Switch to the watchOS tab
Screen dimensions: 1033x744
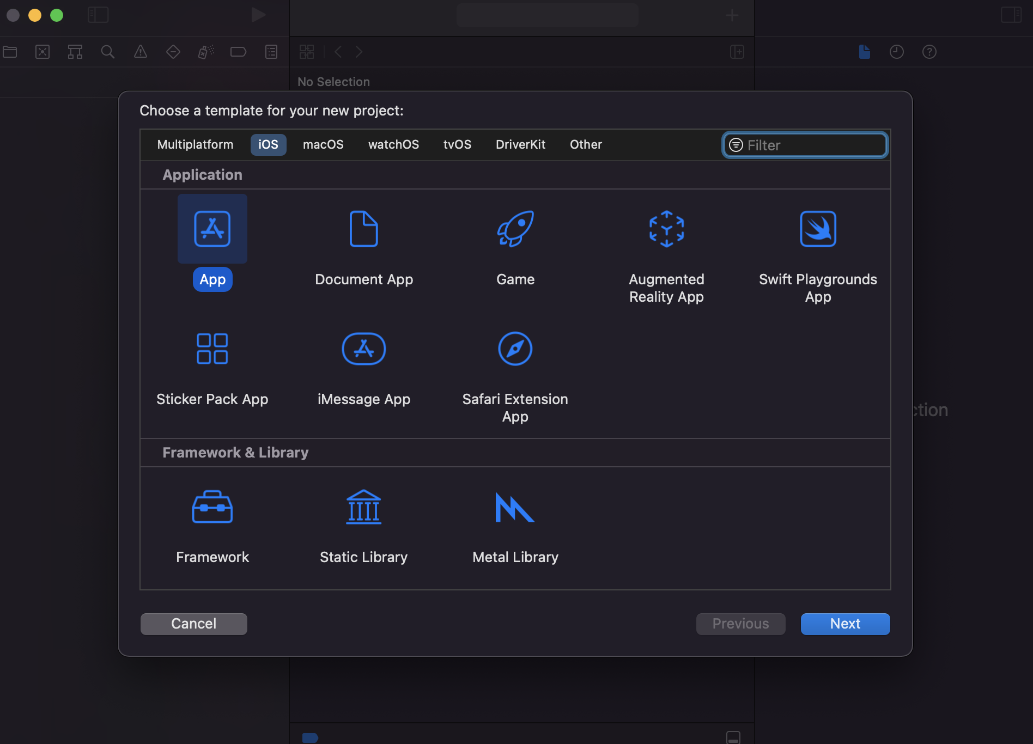393,144
